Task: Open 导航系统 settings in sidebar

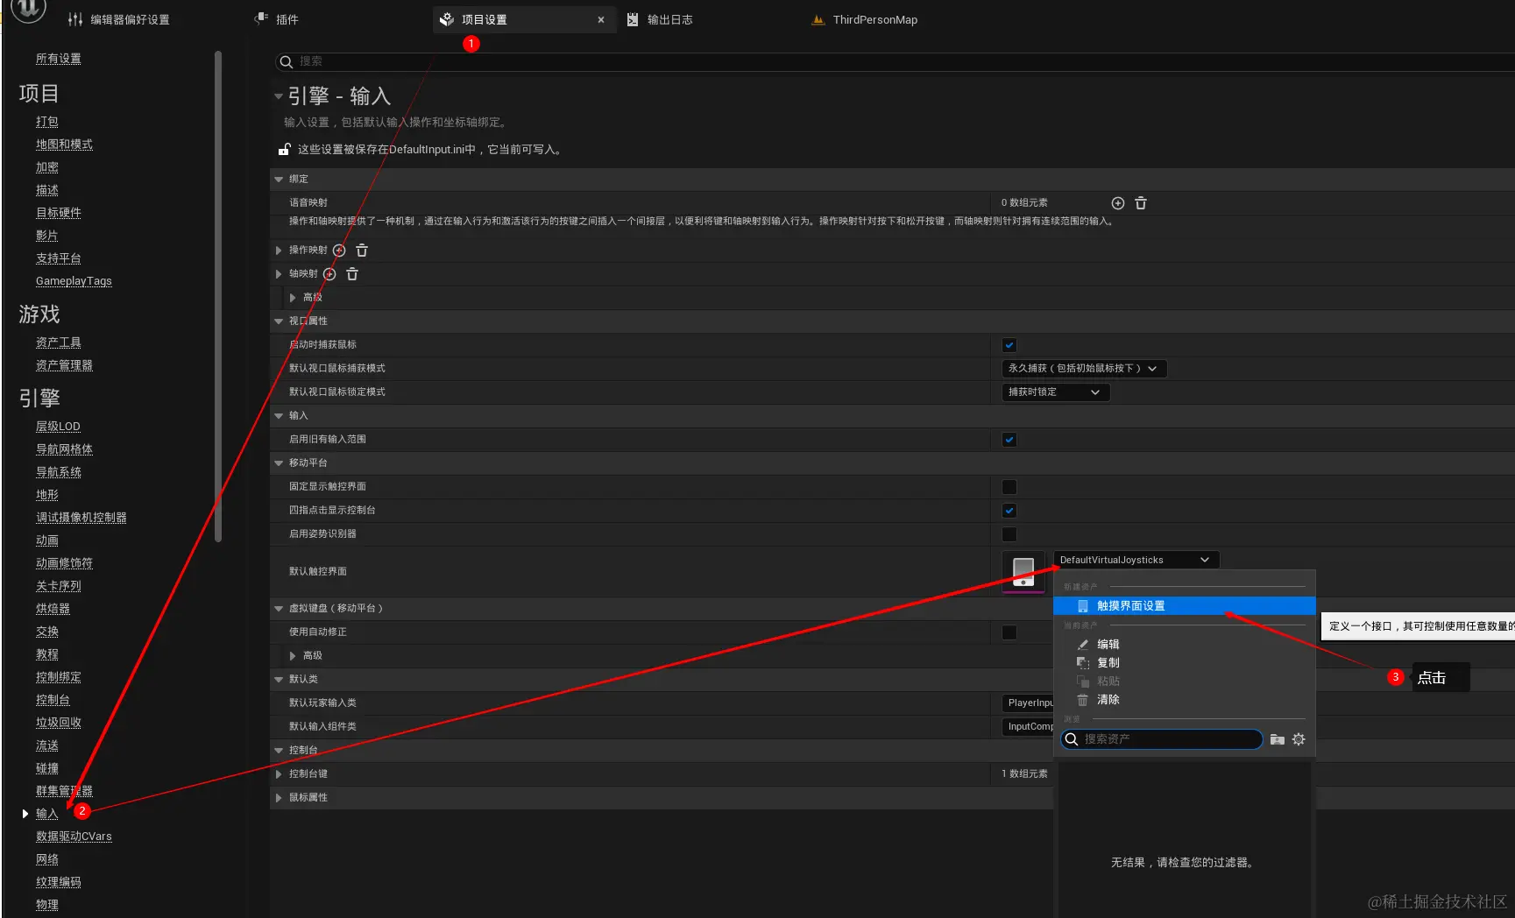Action: click(58, 472)
